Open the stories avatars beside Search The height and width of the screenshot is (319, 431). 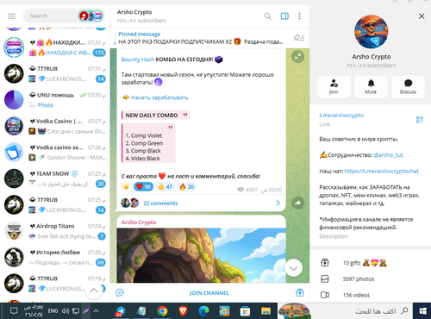(x=91, y=16)
